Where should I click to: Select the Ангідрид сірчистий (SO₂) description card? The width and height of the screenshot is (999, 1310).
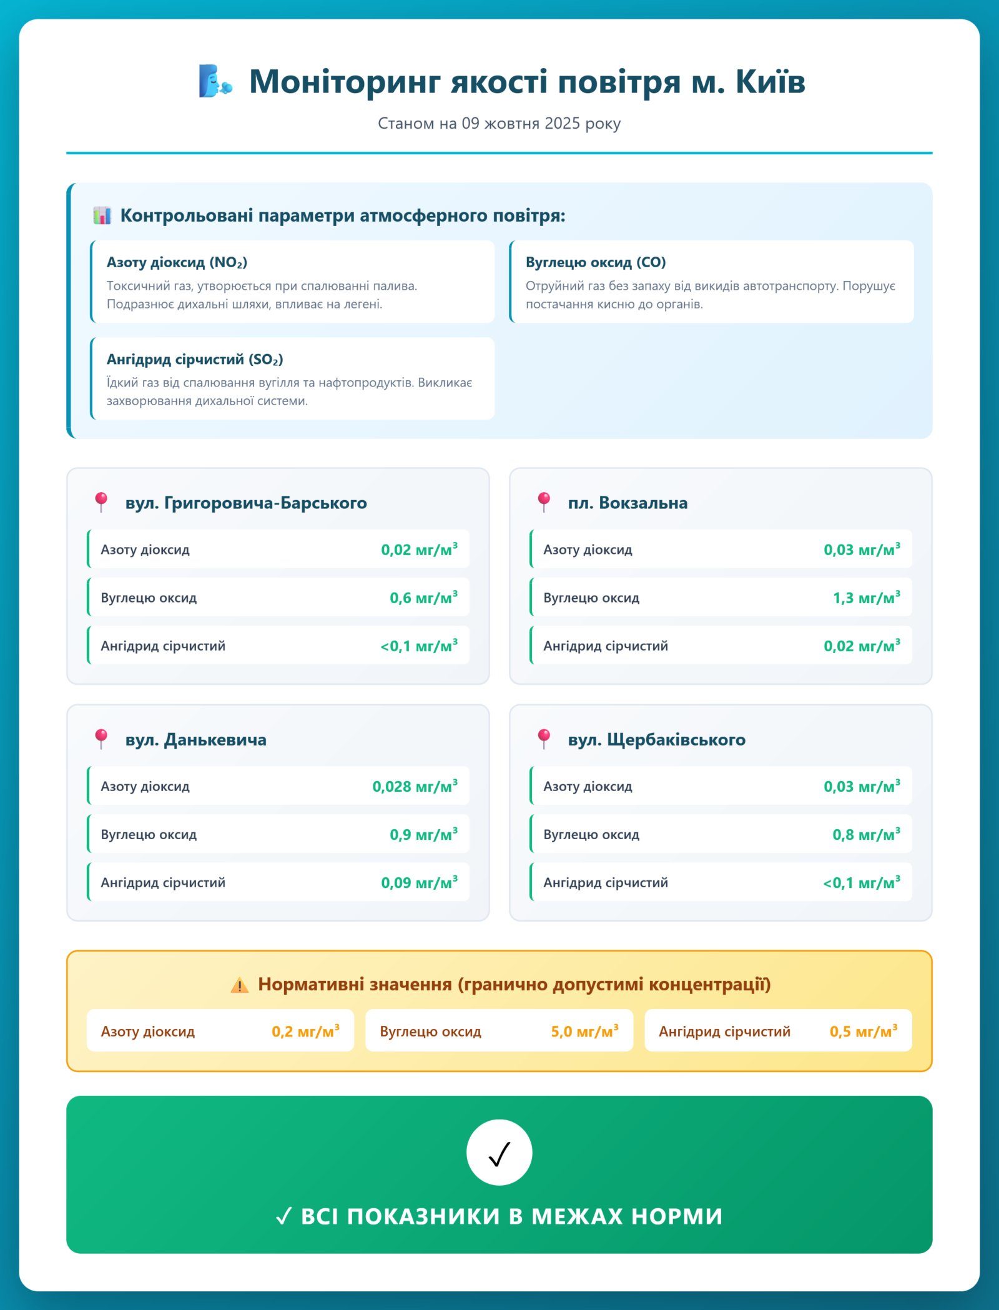click(x=292, y=378)
